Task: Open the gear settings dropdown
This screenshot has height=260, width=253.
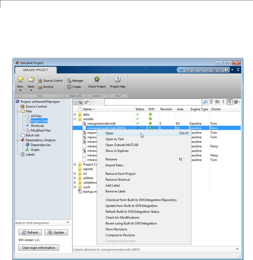Action: (237, 102)
